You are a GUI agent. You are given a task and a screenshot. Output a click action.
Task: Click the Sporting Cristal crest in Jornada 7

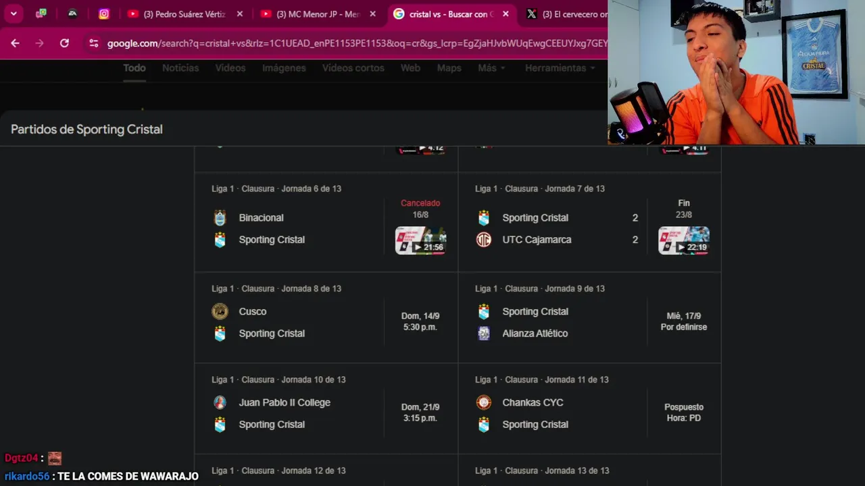point(483,217)
